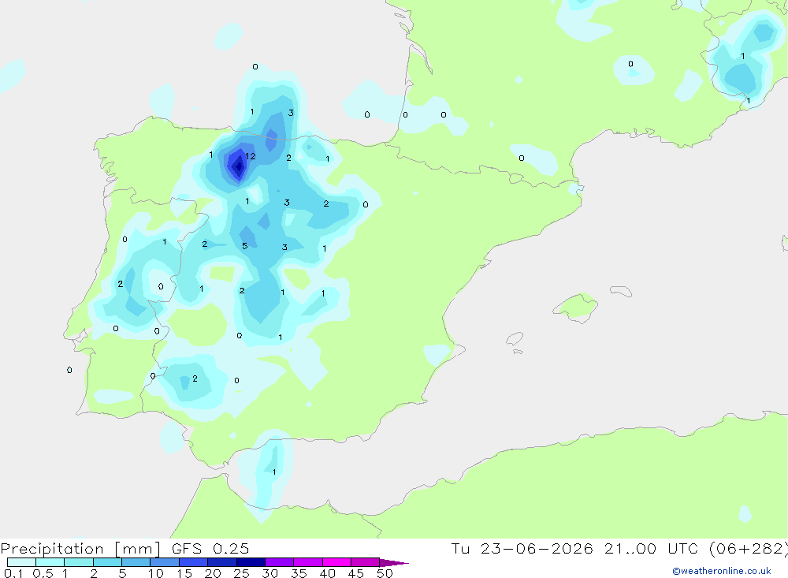Pick the 15–20 mm legend color swatch
This screenshot has height=578, width=788.
tap(193, 562)
